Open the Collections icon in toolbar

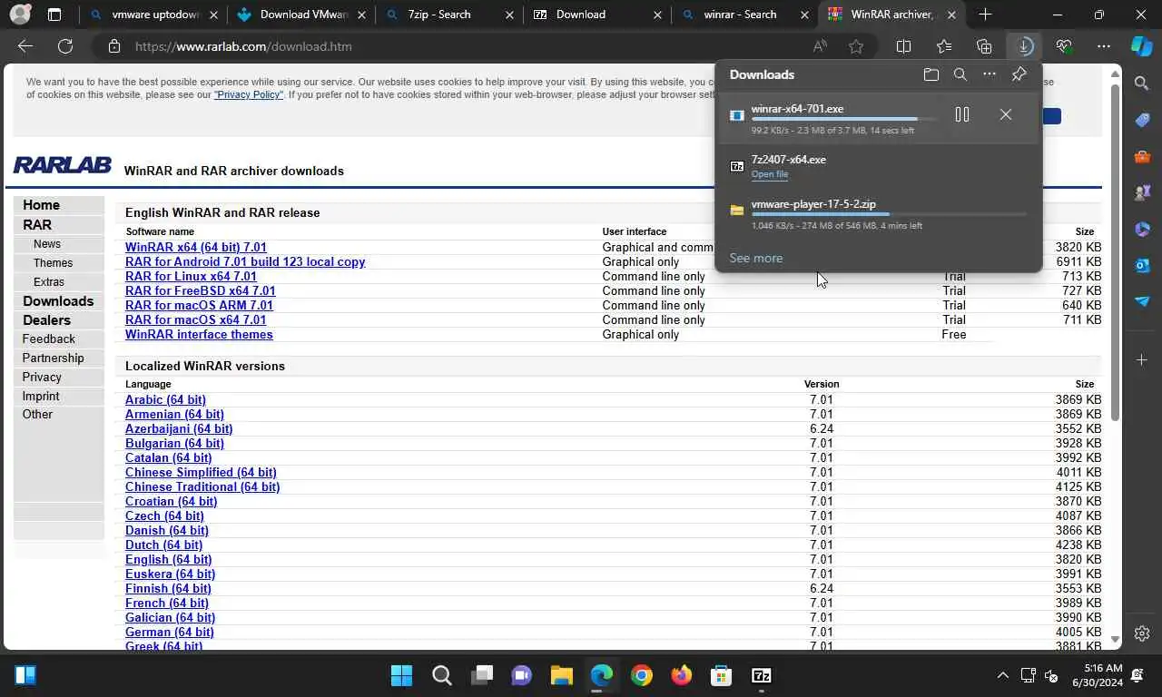(x=984, y=46)
